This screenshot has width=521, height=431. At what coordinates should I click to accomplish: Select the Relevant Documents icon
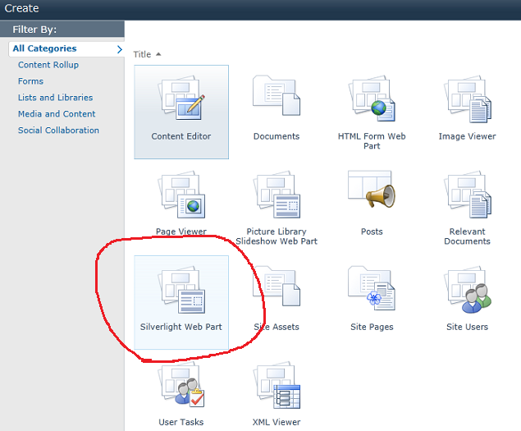click(x=467, y=195)
